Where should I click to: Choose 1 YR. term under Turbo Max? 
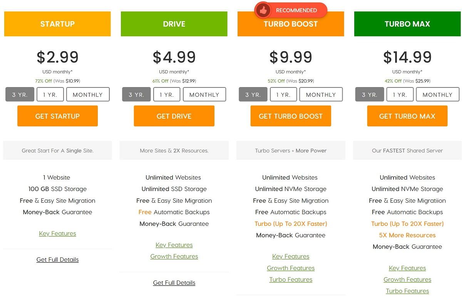pyautogui.click(x=400, y=94)
